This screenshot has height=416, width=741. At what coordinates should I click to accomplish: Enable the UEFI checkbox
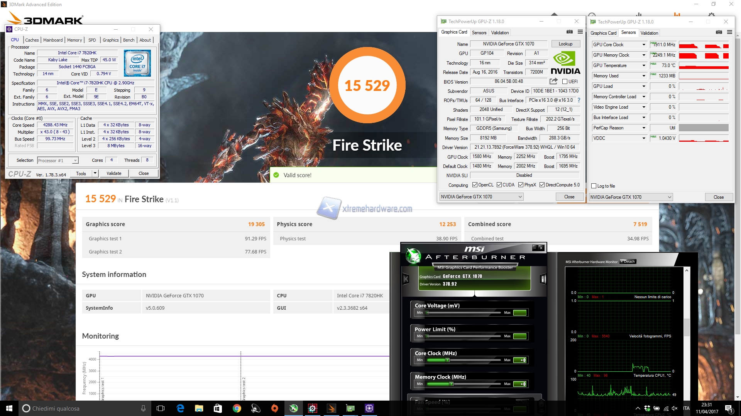tap(565, 82)
